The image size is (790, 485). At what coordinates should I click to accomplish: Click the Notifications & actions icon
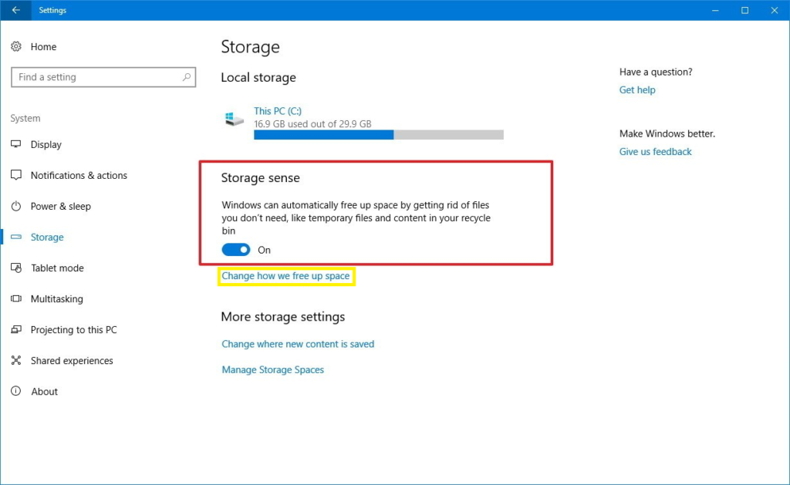16,176
